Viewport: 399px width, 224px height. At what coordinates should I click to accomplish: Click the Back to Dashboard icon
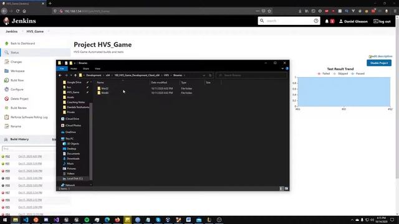tap(7, 44)
